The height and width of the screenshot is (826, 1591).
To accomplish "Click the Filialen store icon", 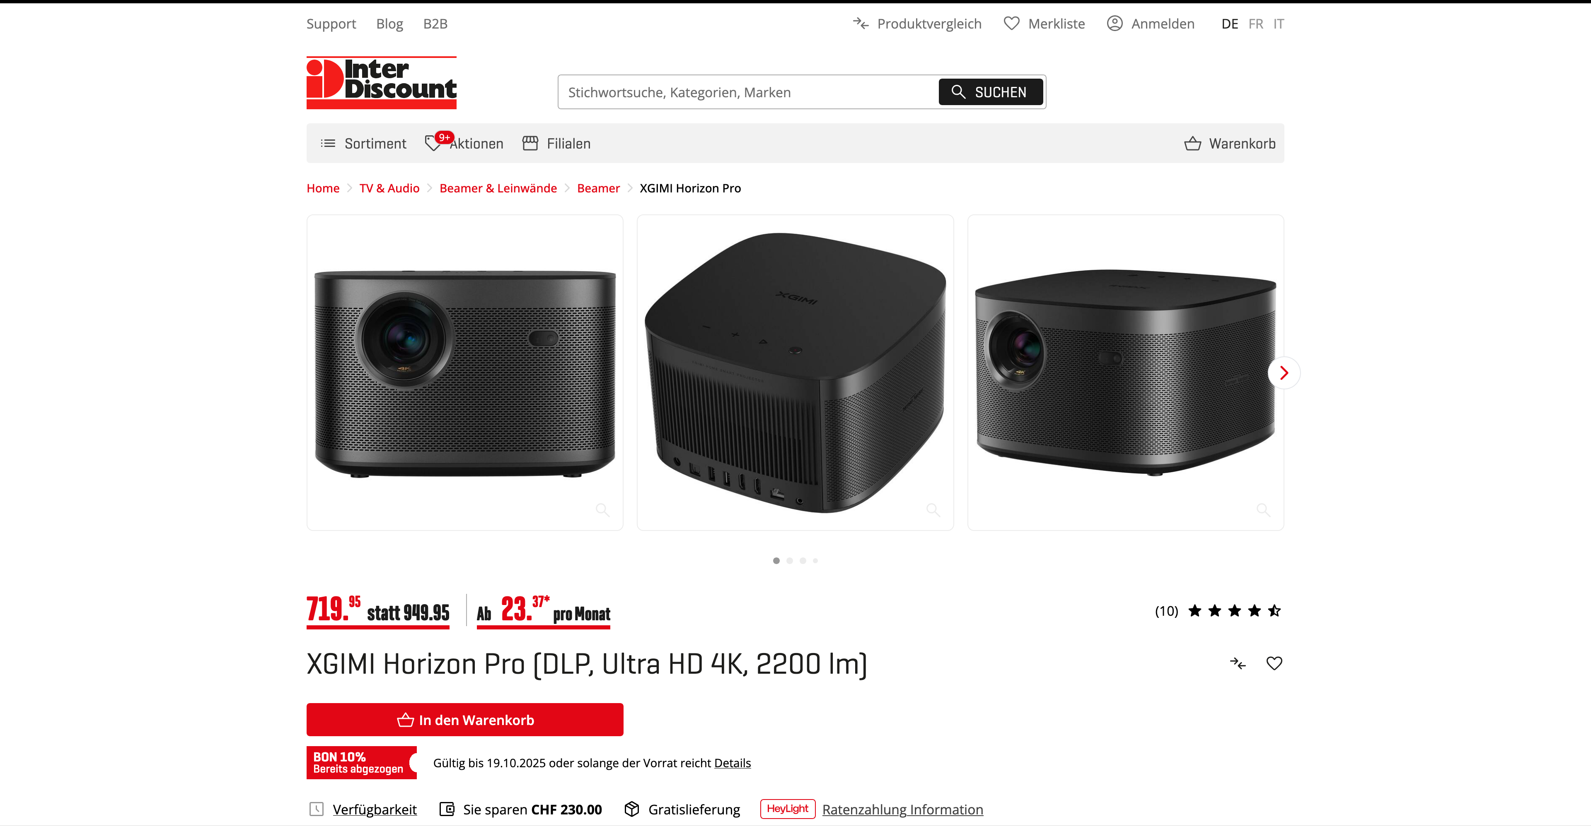I will click(530, 143).
